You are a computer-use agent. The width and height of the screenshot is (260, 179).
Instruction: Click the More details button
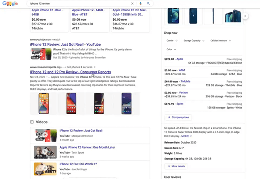pos(176,166)
